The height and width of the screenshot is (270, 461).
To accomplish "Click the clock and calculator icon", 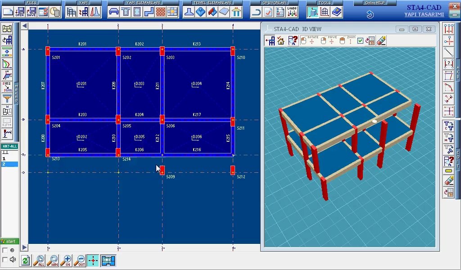I will 55,12.
